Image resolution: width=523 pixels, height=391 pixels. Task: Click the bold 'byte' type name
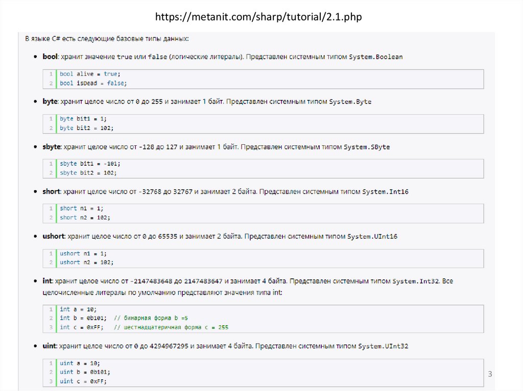pos(50,101)
